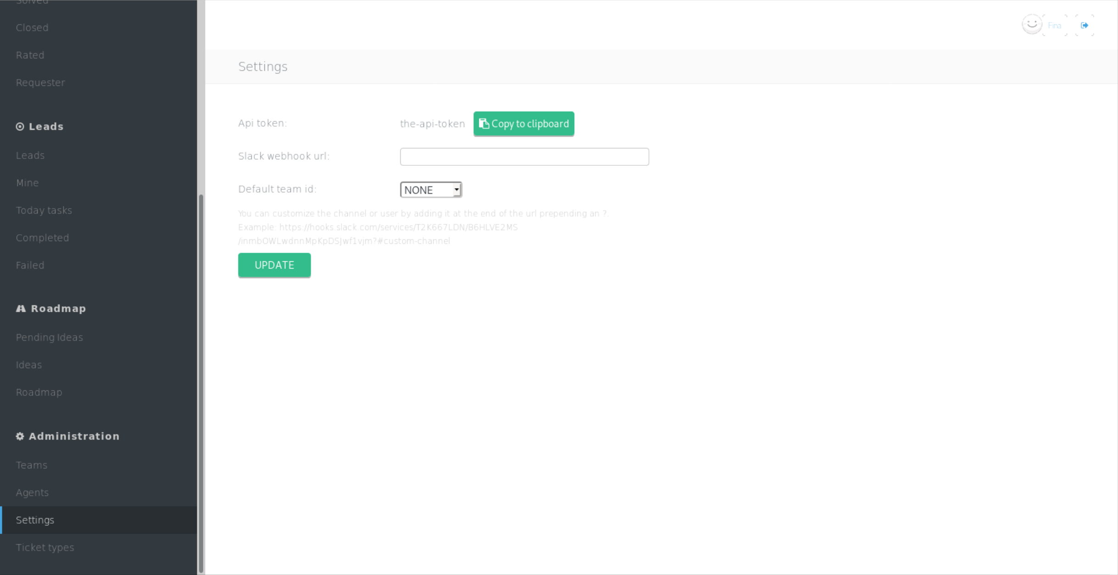This screenshot has height=575, width=1118.
Task: Click inside the Slack webhook url field
Action: tap(524, 157)
